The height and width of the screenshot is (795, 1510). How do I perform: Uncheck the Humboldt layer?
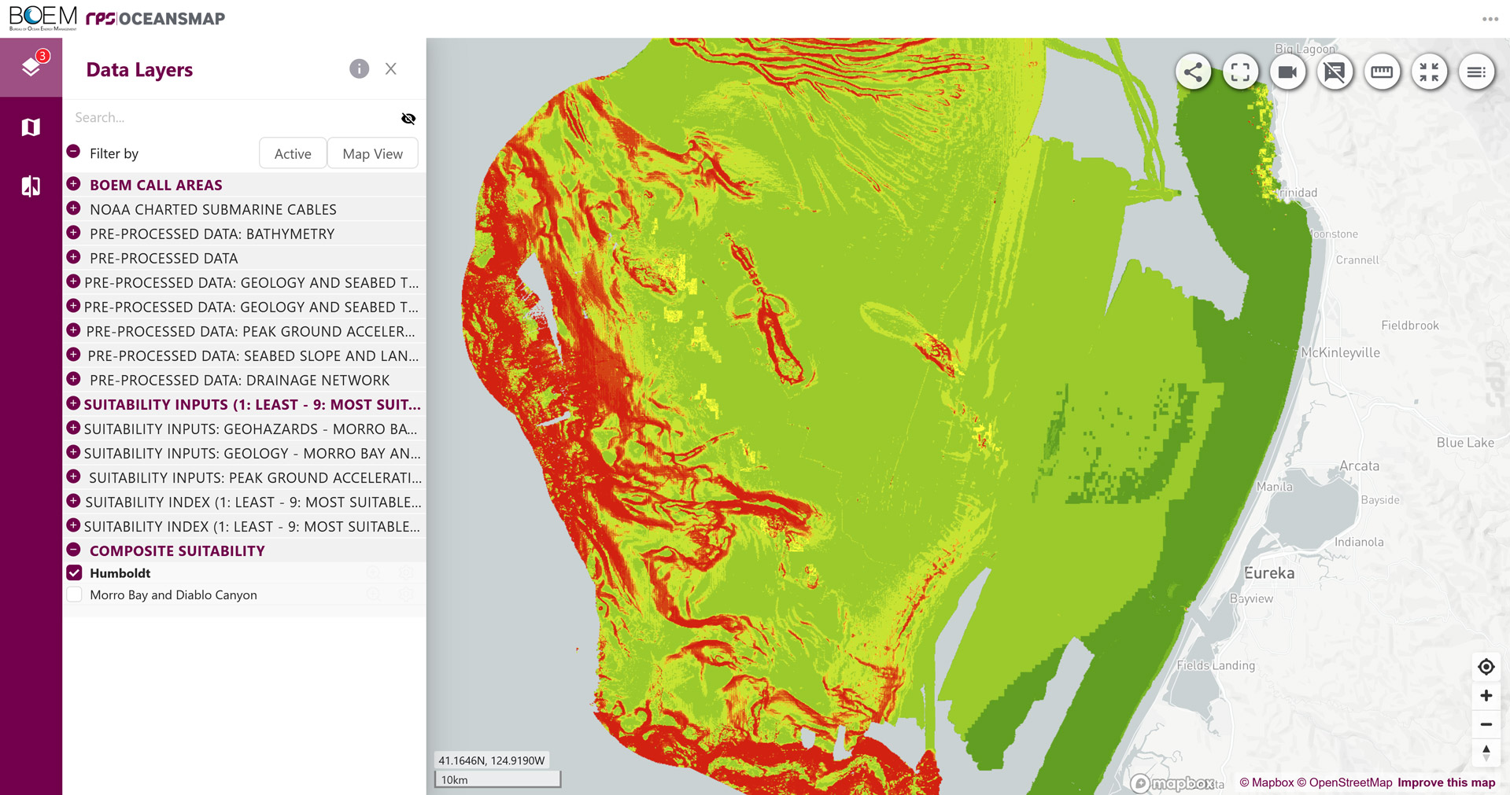(75, 573)
